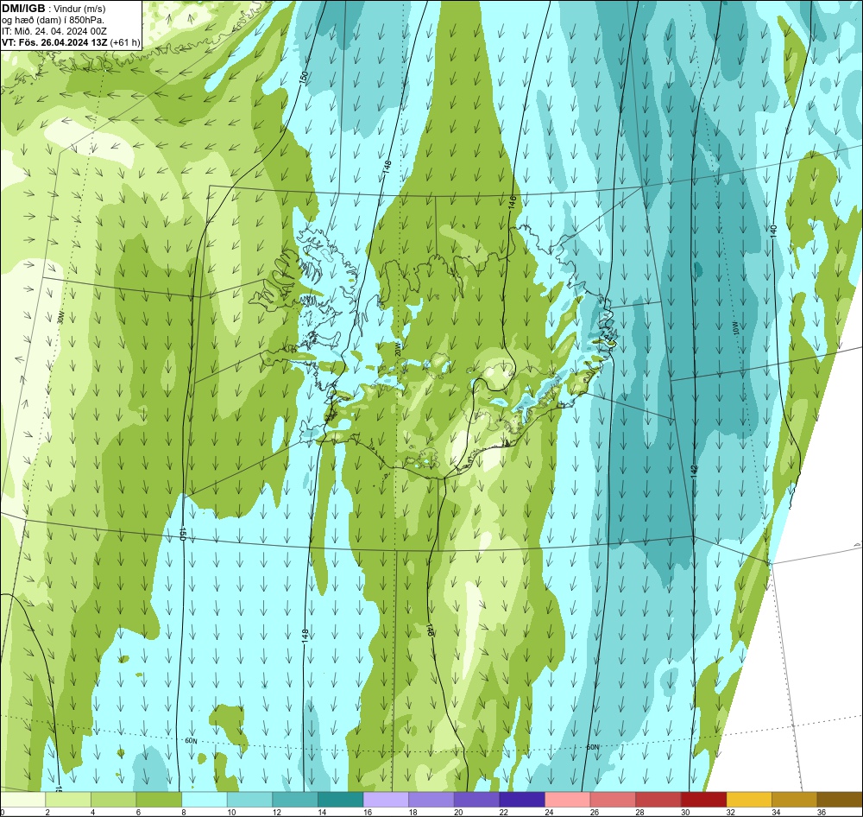Select the light pink swatch between 24 and 26

(x=568, y=800)
